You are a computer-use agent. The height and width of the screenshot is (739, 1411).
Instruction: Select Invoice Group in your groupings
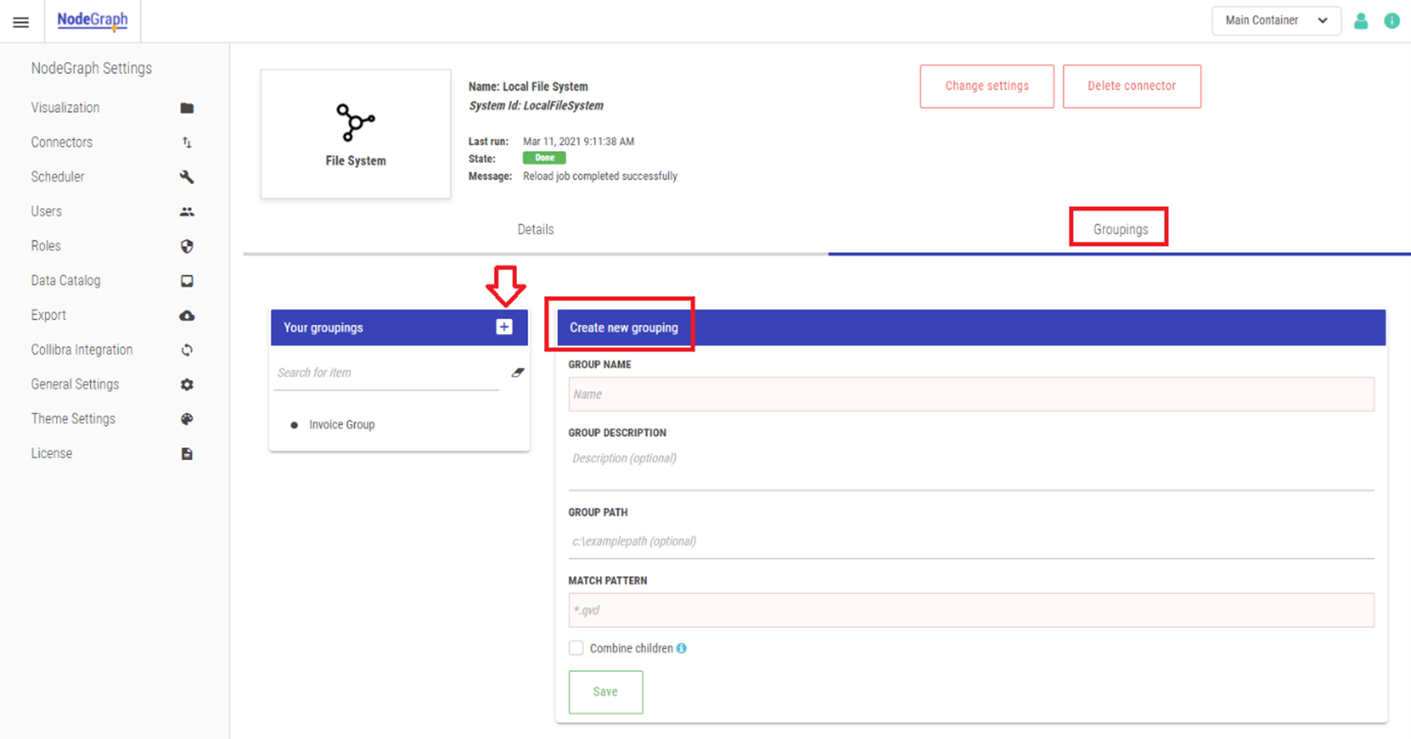click(x=342, y=425)
